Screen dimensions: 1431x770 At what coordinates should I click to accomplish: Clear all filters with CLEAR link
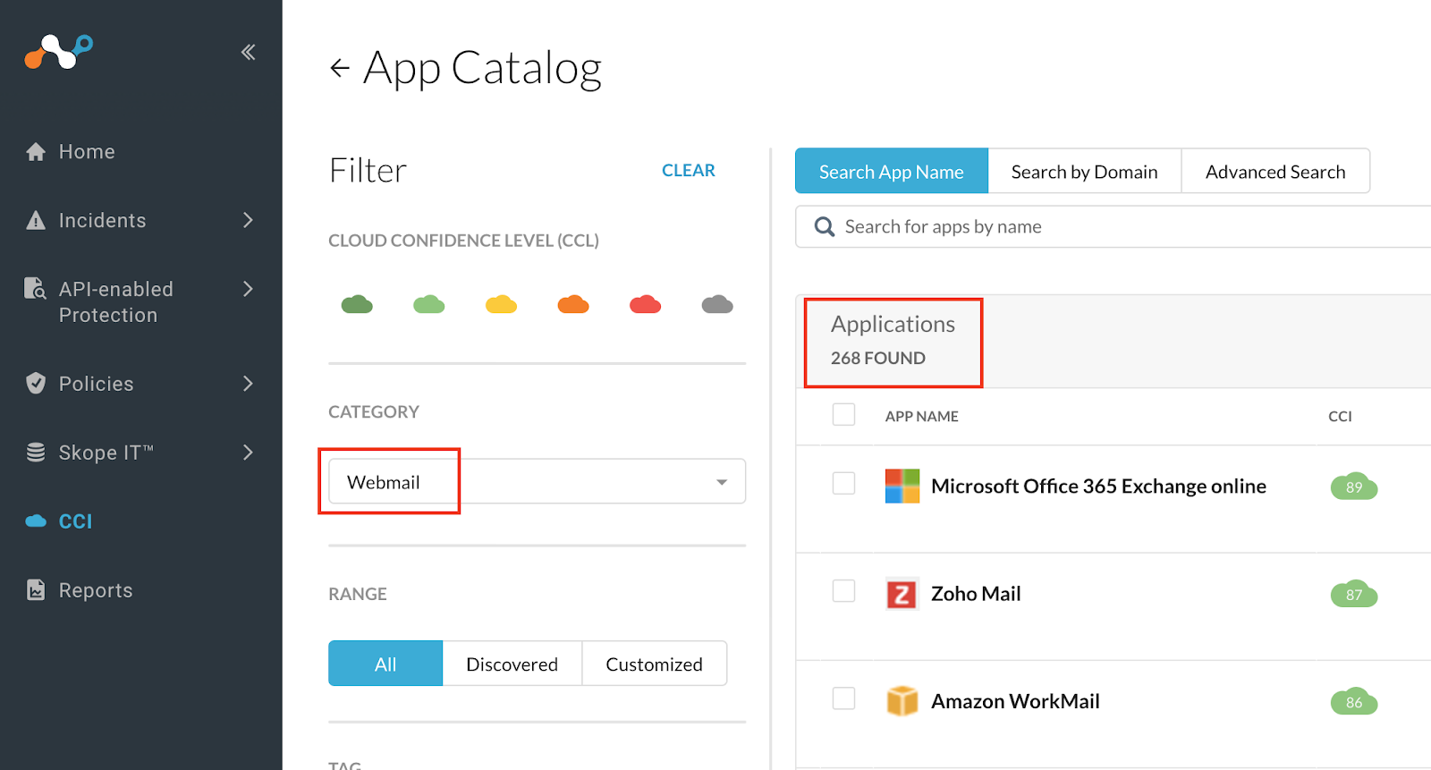(689, 170)
